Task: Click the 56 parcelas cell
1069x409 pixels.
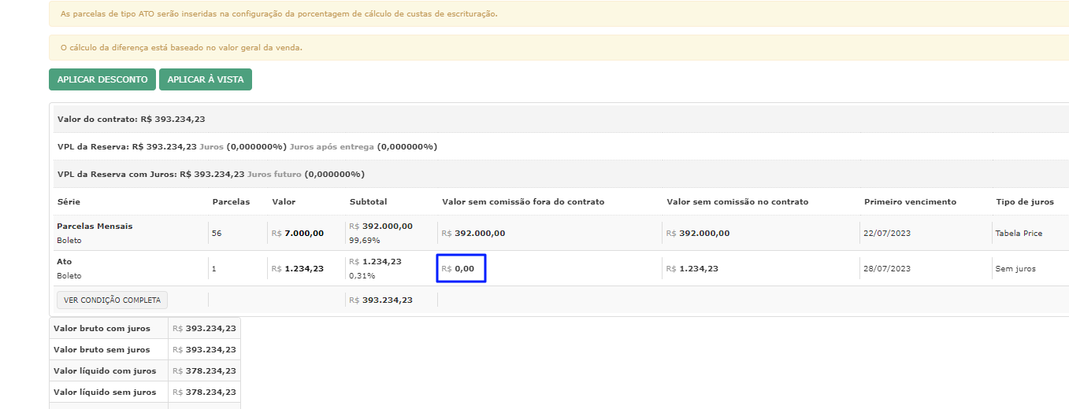Action: point(217,233)
